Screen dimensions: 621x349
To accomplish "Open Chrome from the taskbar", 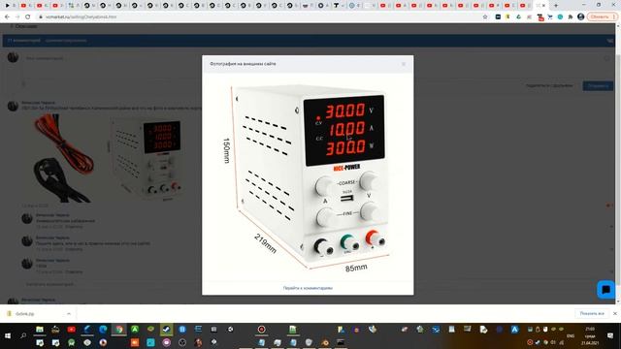I will click(x=119, y=330).
